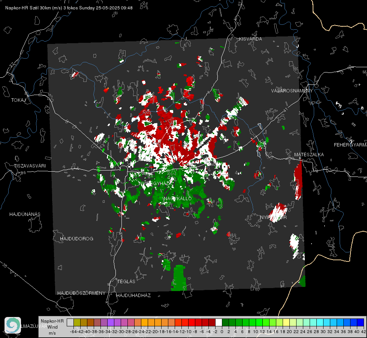Select the bright red swatch right of -10
This screenshot has width=367, height=338.
coord(192,322)
